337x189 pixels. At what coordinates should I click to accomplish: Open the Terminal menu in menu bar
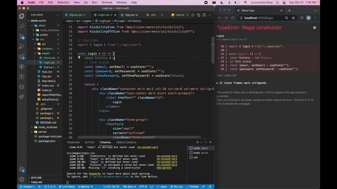pos(106,3)
